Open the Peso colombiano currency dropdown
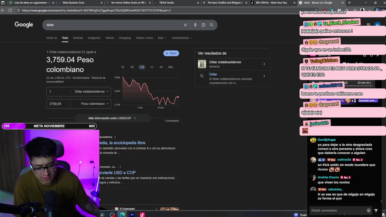The width and height of the screenshot is (386, 217). (x=95, y=104)
